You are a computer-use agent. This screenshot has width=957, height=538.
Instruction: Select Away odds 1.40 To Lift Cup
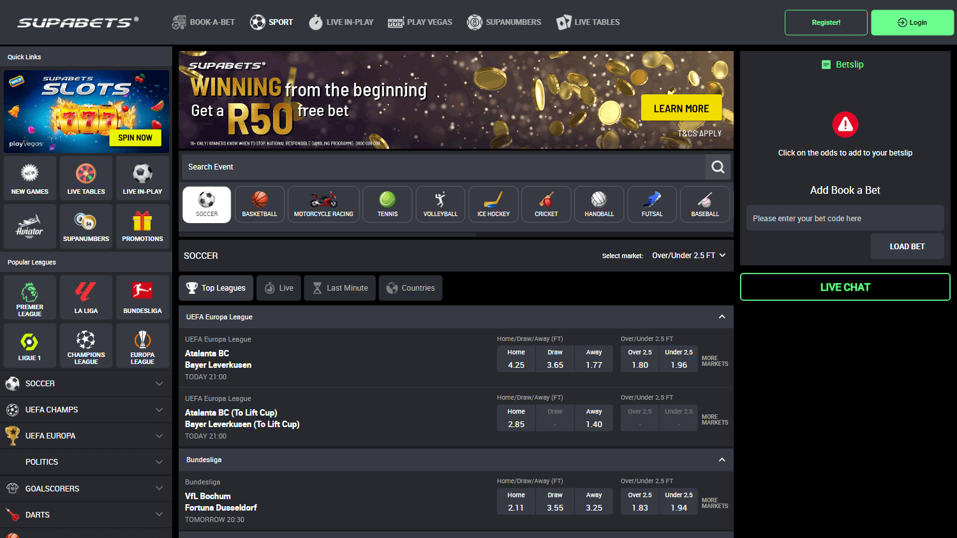[x=594, y=418]
